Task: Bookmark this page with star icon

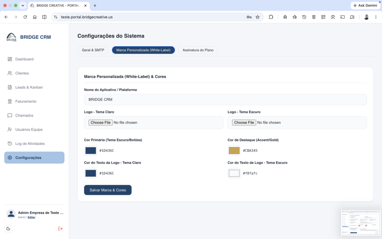Action: pos(257,17)
